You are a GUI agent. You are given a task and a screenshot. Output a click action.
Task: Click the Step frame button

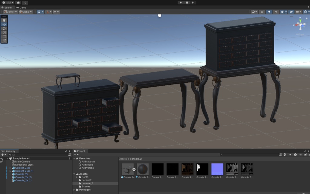193,2
